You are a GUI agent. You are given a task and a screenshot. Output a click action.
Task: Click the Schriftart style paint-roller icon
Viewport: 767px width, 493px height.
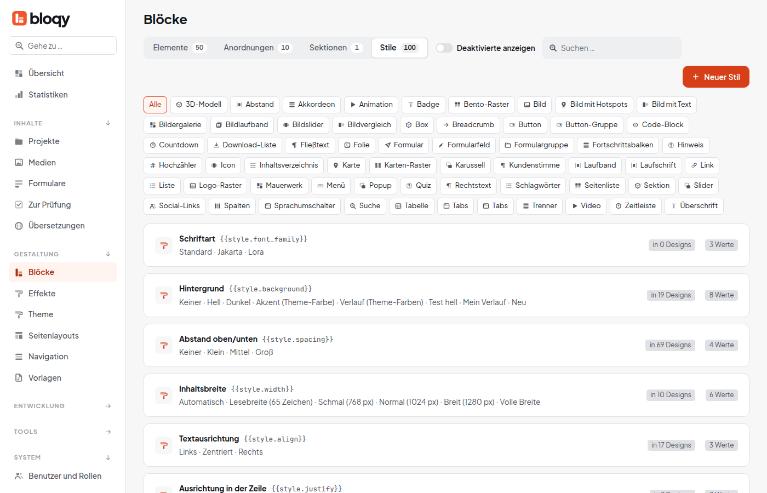tap(164, 245)
